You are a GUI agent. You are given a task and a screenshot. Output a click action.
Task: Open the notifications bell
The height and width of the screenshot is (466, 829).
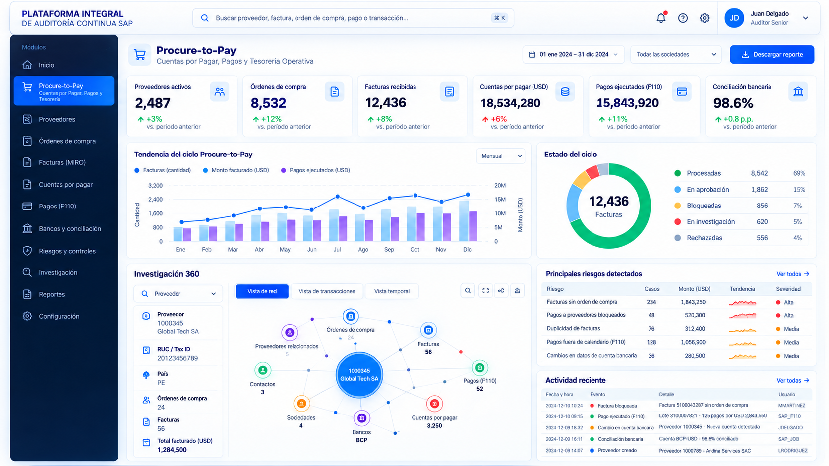coord(661,18)
